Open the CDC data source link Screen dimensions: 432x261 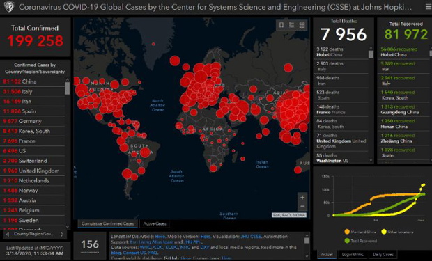[x=158, y=248]
